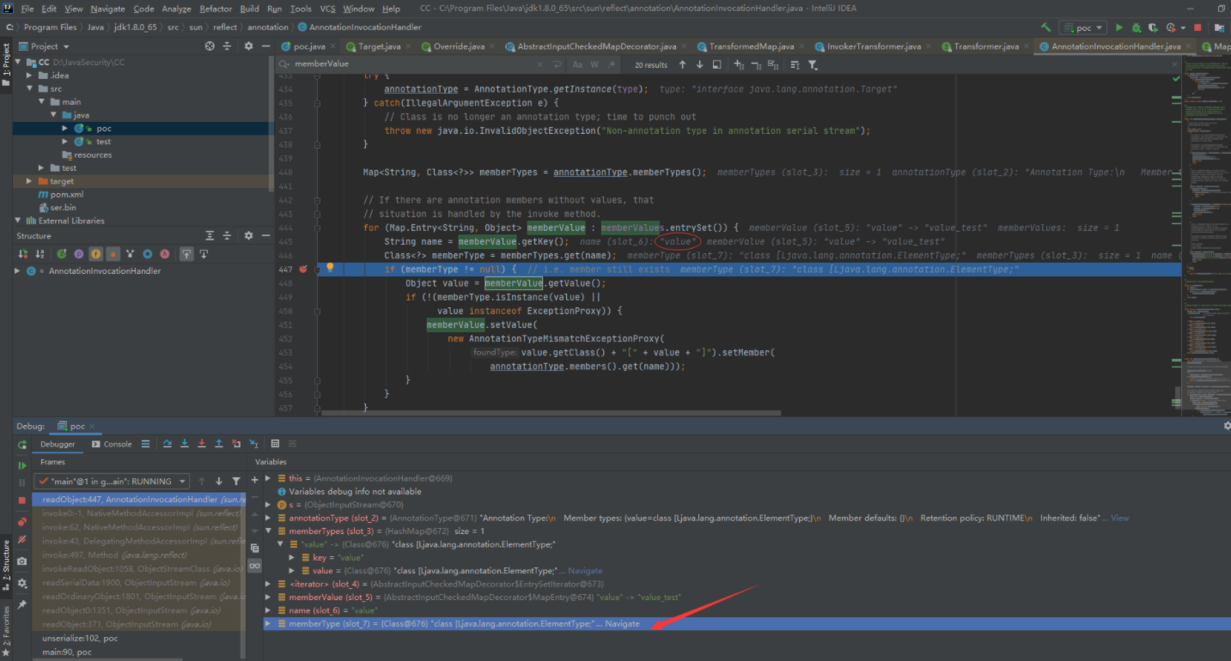Select unserialize:102, poc stack frame
The height and width of the screenshot is (661, 1231).
coord(80,639)
